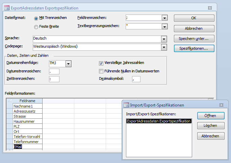Enable Führende Nullen in Datumswerten checkbox
The width and height of the screenshot is (231, 163).
[101, 71]
